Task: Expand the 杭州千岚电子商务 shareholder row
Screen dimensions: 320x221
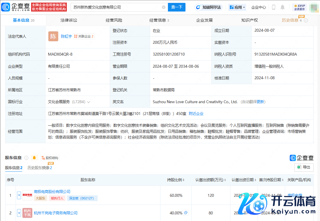Action: (x=19, y=213)
